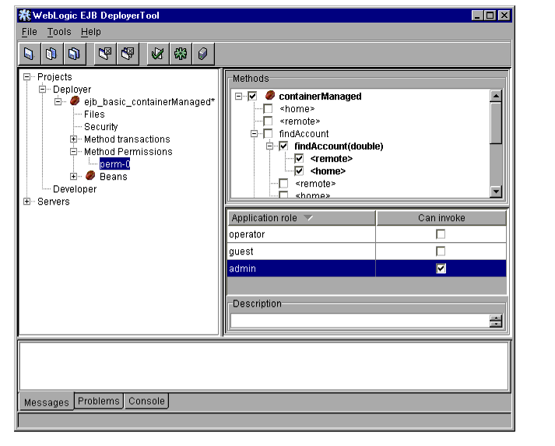Check <home> box directly under containerManaged
The width and height of the screenshot is (555, 446).
268,108
